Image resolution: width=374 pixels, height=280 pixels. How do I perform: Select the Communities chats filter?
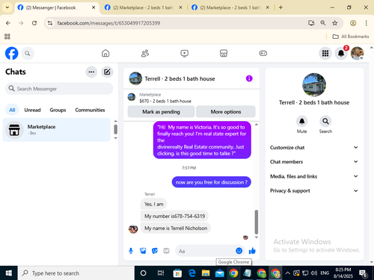pyautogui.click(x=90, y=110)
